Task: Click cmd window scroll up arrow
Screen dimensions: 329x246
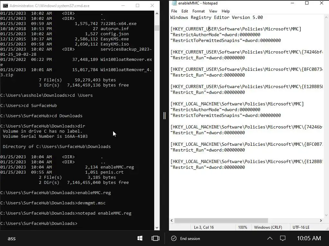Action: pyautogui.click(x=157, y=13)
